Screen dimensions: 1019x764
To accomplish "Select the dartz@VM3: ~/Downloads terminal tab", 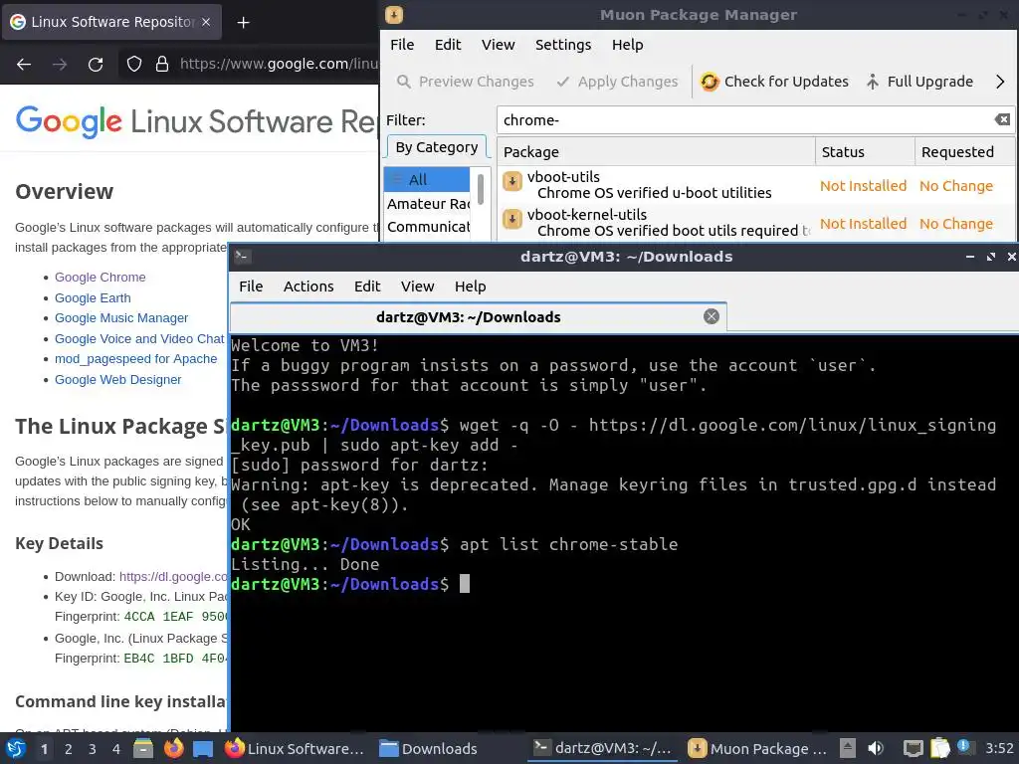I will pos(479,317).
